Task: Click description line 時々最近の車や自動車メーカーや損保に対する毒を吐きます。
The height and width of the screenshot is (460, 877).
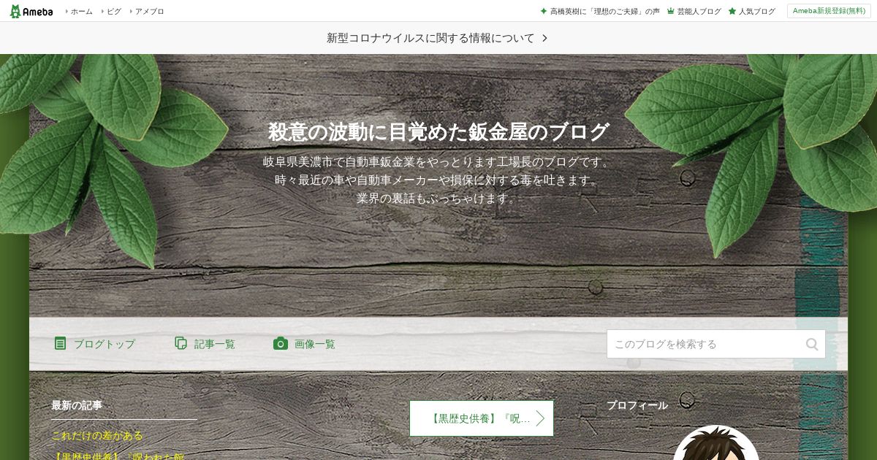Action: 438,180
